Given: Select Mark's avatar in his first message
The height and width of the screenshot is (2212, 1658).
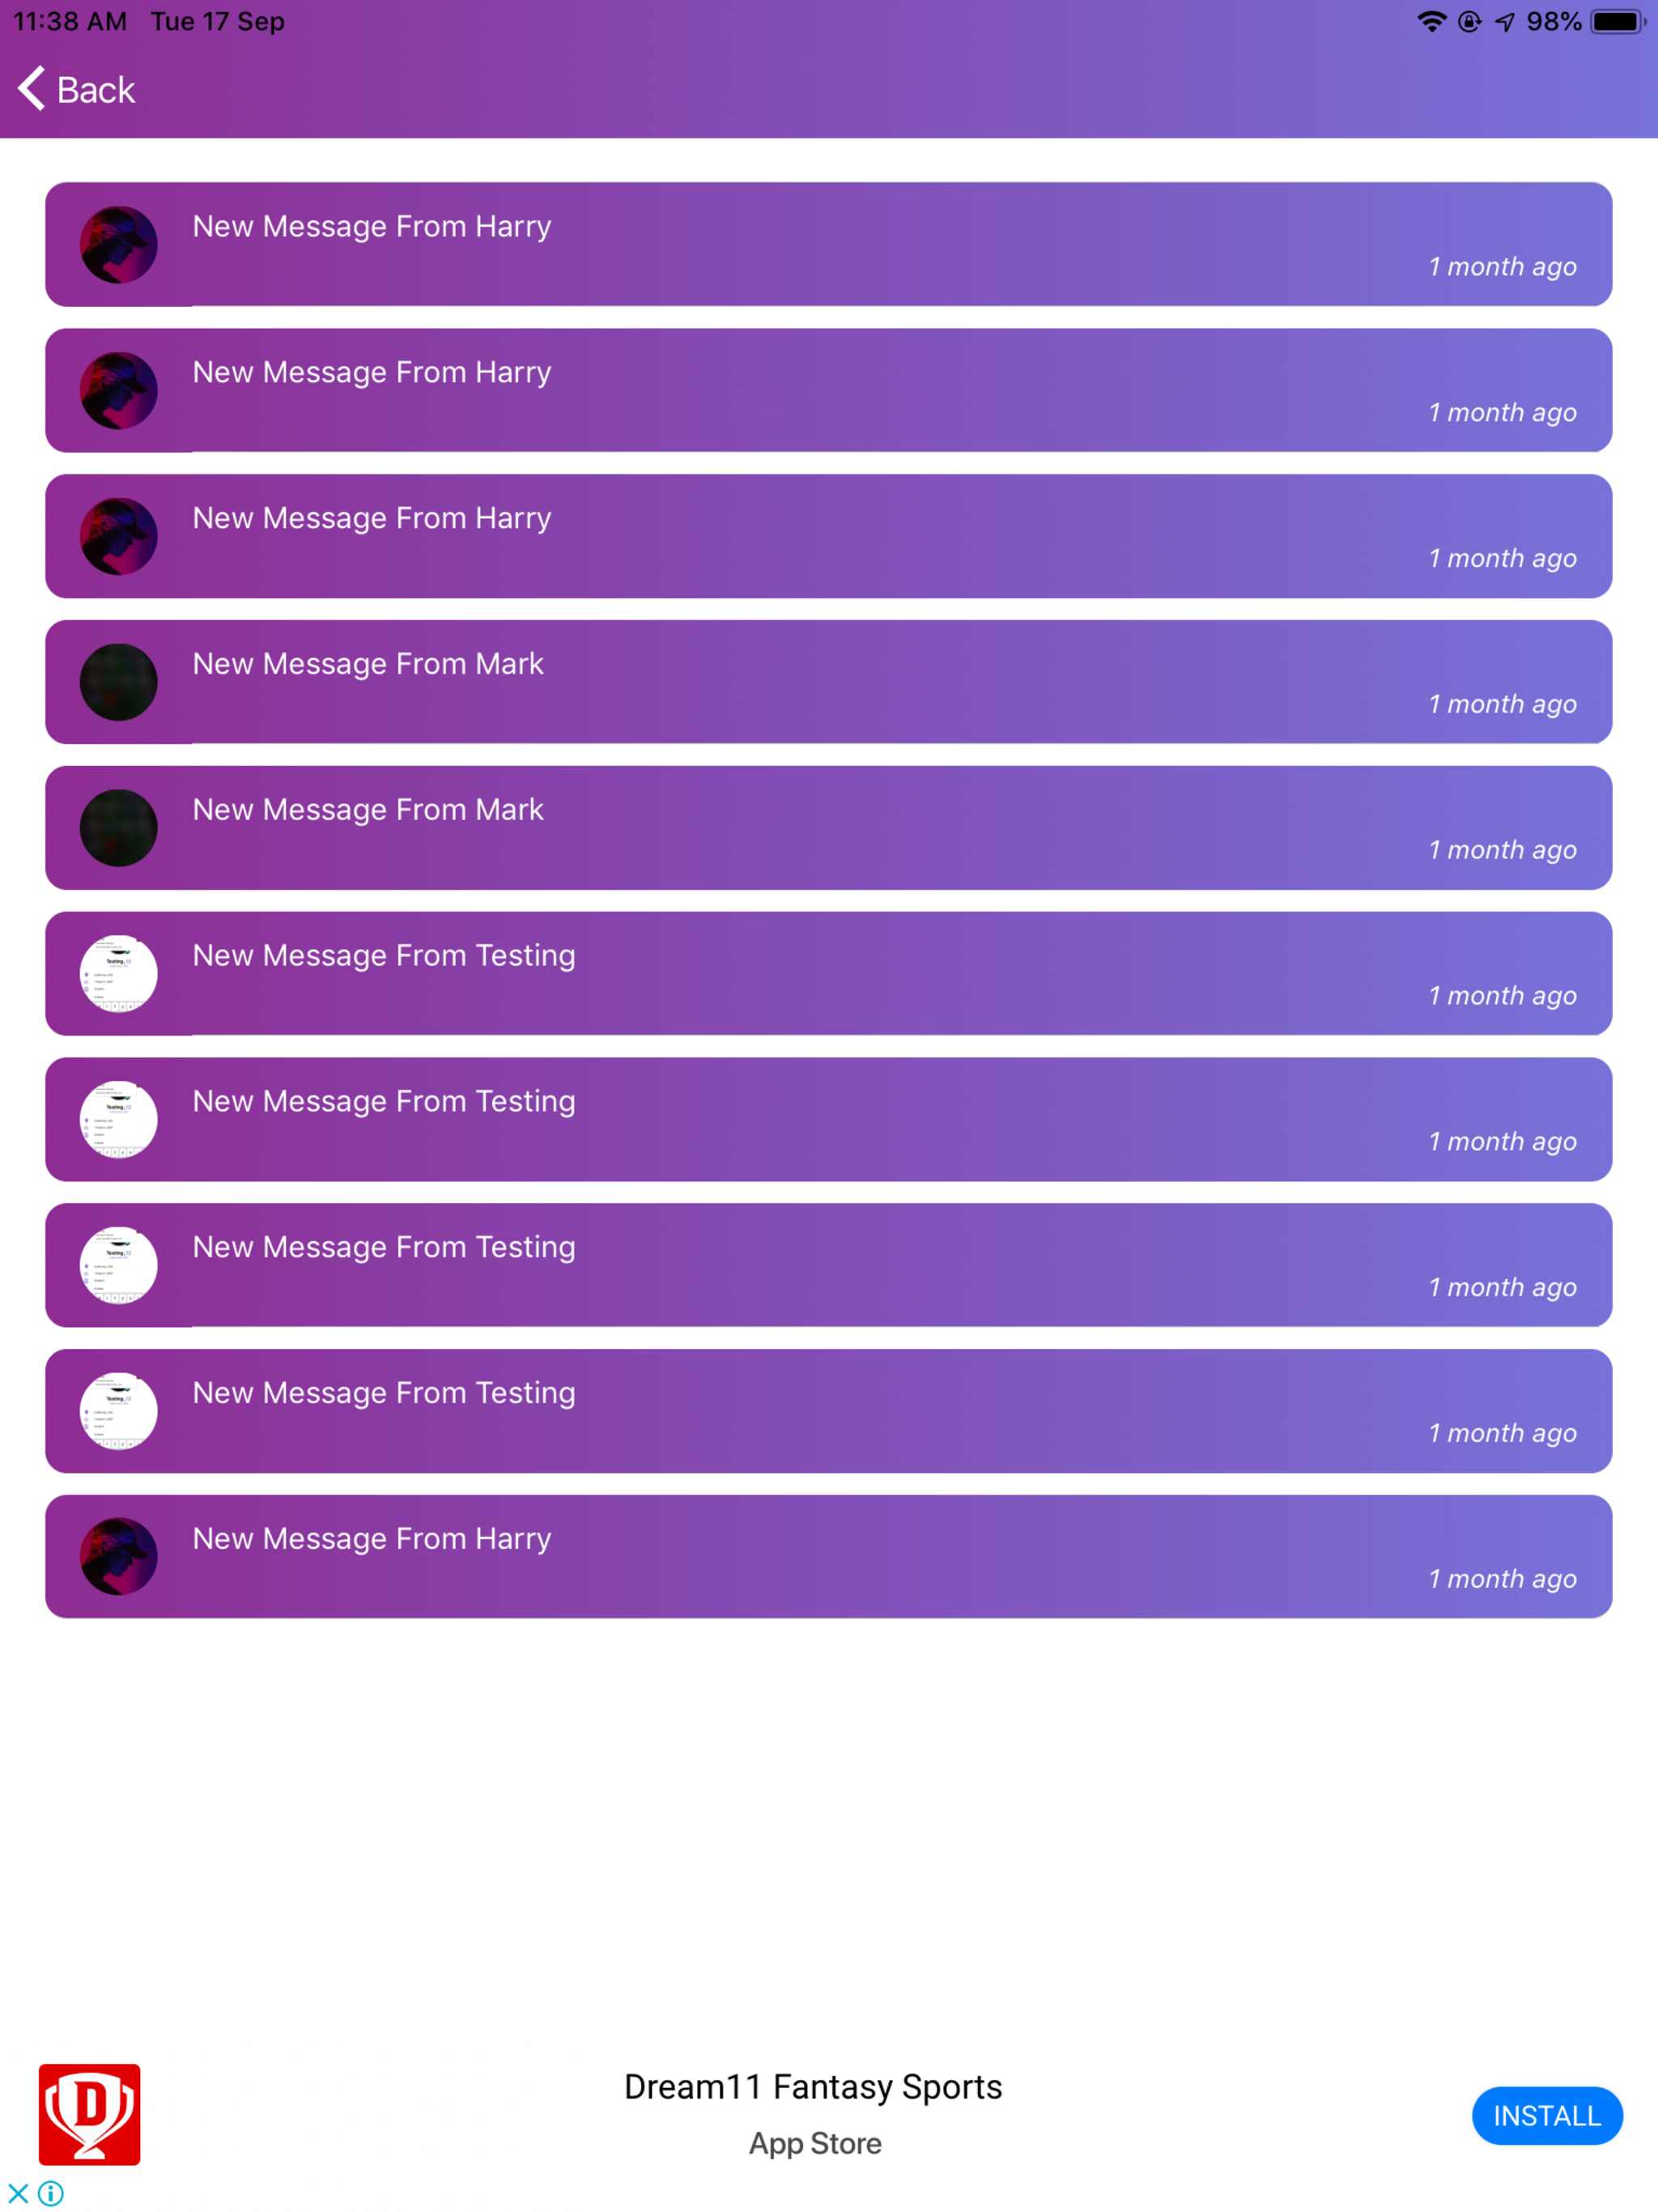Looking at the screenshot, I should point(118,681).
